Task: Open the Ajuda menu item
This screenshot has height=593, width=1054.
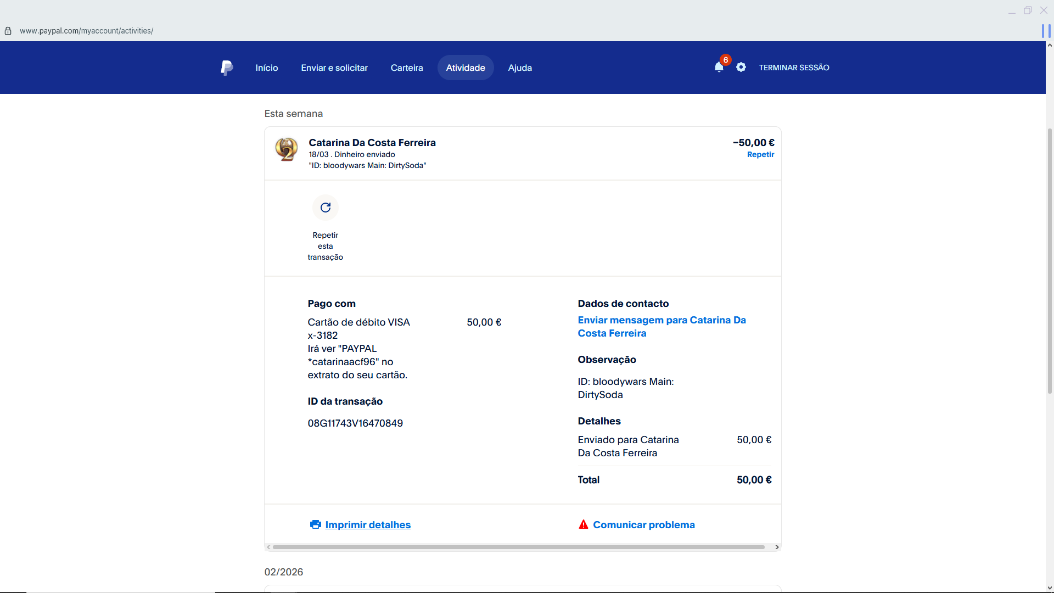Action: pyautogui.click(x=520, y=68)
